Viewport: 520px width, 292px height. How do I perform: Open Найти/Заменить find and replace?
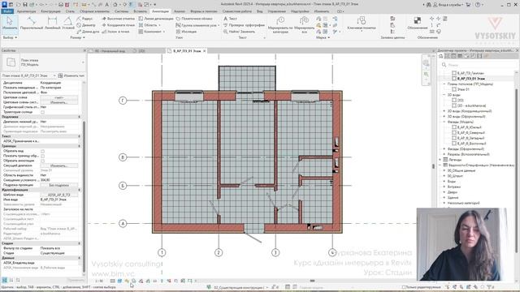[x=239, y=32]
